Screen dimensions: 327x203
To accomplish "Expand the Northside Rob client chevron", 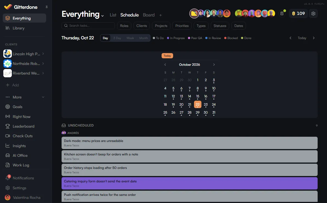I will 43,63.
